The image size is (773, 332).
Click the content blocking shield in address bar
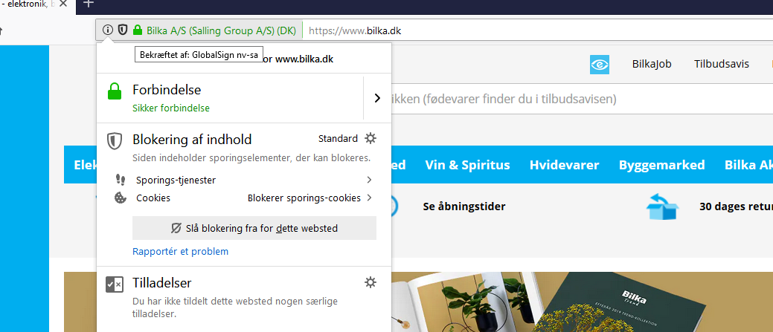point(122,30)
